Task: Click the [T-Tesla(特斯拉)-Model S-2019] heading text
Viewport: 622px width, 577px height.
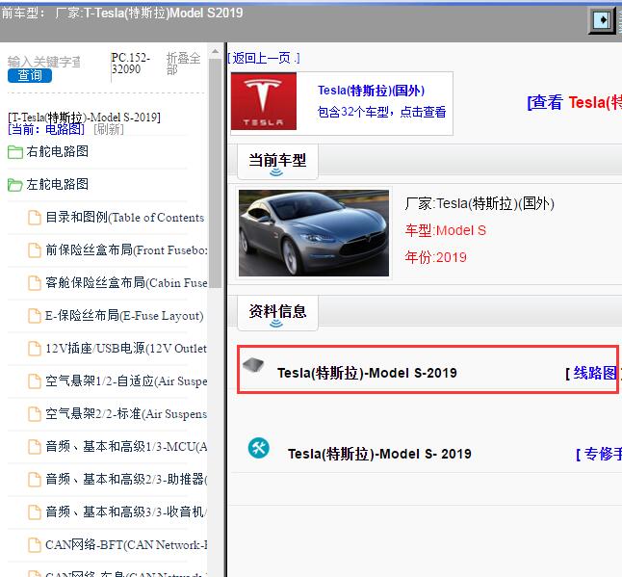Action: [x=84, y=118]
